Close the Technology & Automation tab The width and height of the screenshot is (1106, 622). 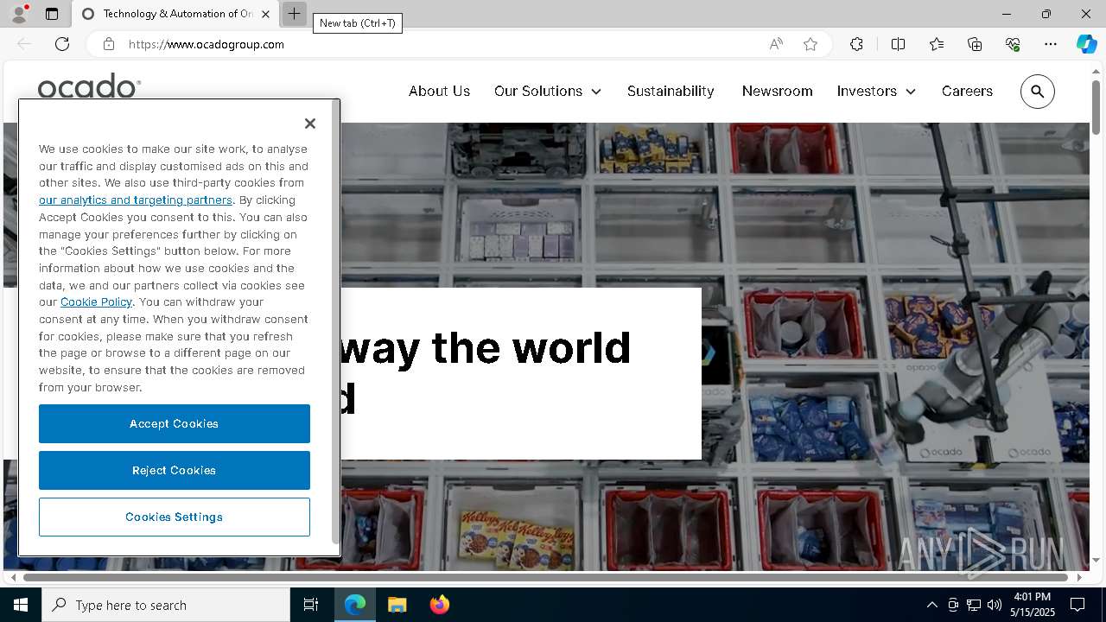(265, 14)
